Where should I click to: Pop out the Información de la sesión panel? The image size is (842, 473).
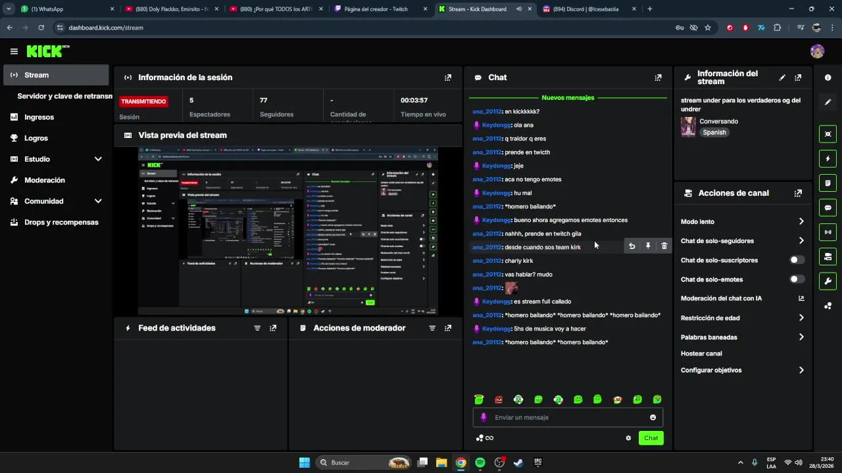[448, 78]
